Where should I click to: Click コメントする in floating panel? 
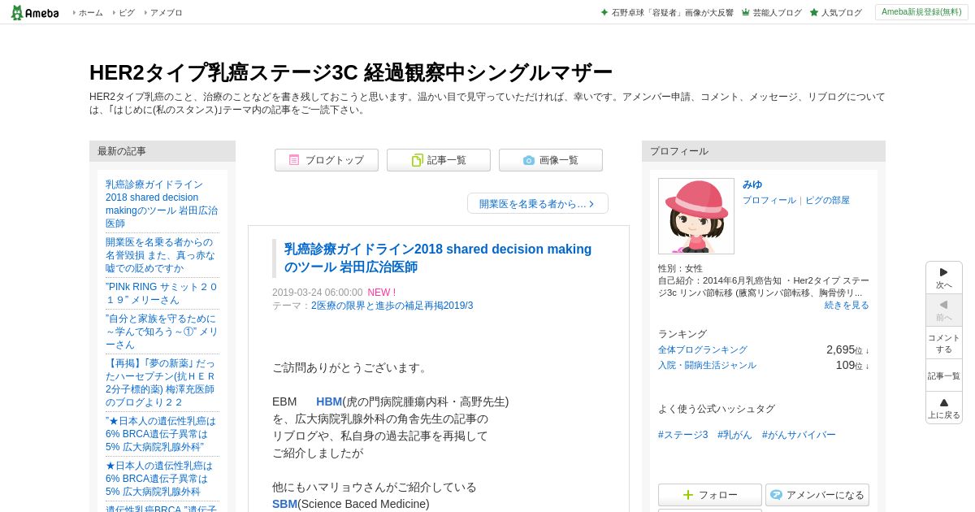pos(944,343)
